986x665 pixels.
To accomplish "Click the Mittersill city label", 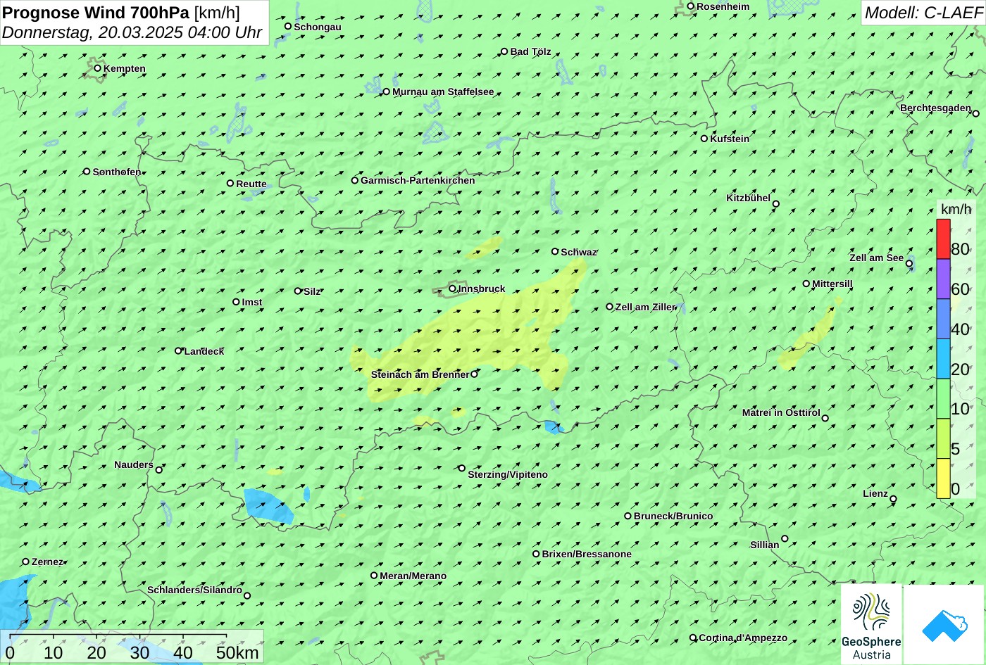I will [x=832, y=284].
